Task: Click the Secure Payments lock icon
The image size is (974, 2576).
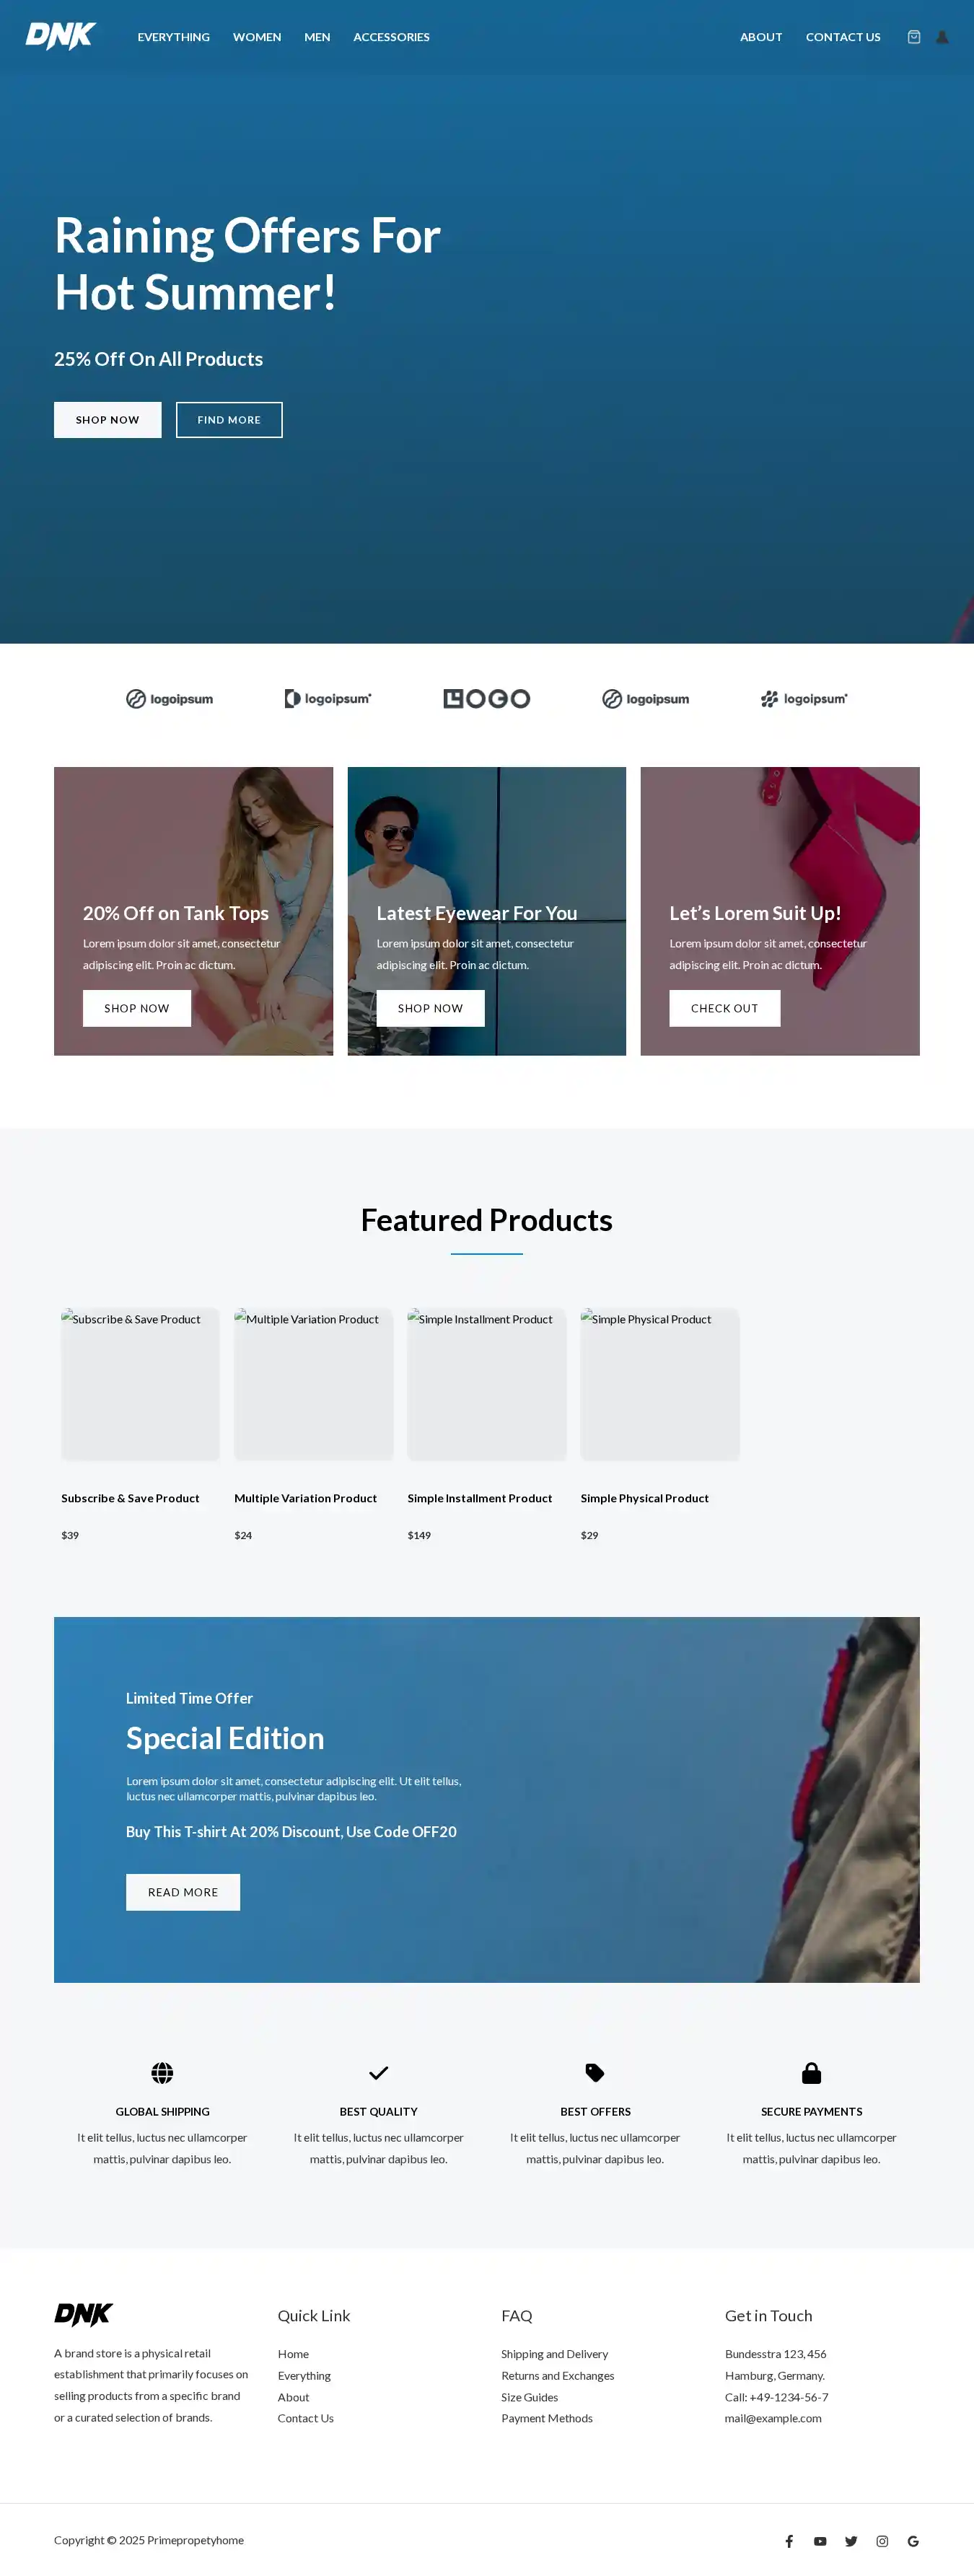Action: [x=811, y=2073]
